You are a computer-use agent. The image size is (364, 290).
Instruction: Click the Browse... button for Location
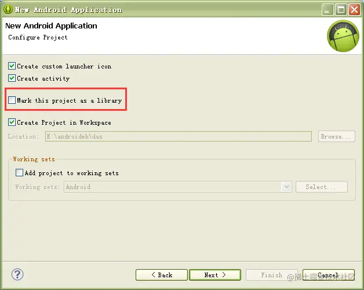337,136
